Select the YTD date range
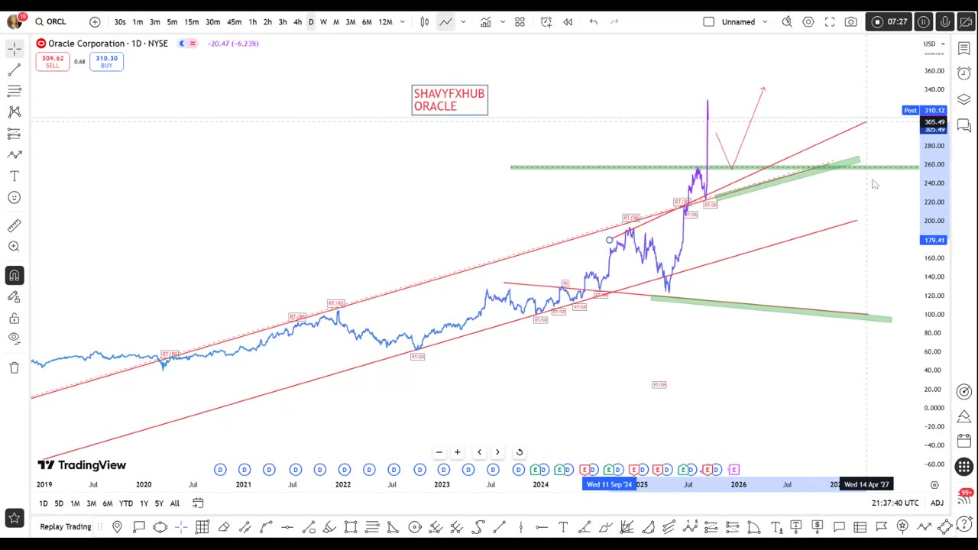The width and height of the screenshot is (978, 550). coord(126,503)
